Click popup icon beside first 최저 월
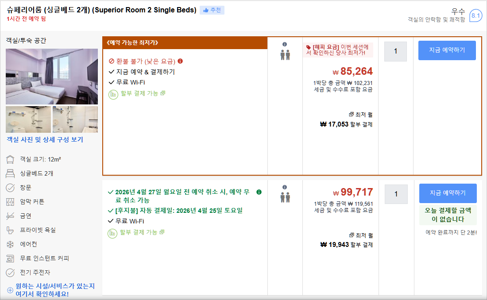Image resolution: width=487 pixels, height=300 pixels. [351, 114]
